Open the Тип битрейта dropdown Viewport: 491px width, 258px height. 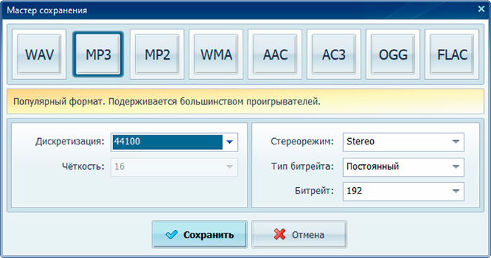tap(403, 167)
